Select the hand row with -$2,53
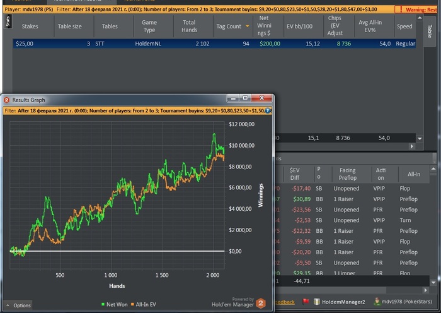 click(353, 220)
